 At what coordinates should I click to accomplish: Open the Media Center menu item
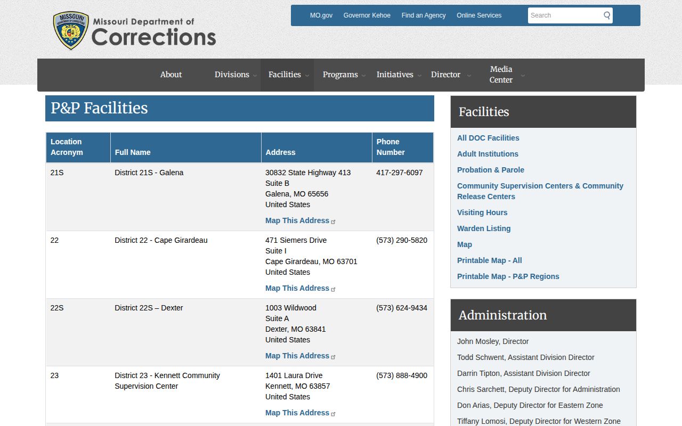click(501, 75)
